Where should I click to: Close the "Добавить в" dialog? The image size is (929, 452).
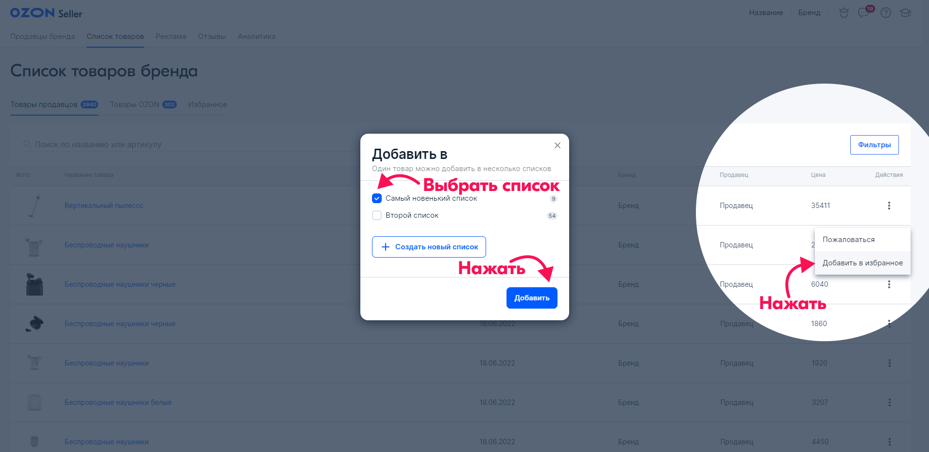click(557, 145)
